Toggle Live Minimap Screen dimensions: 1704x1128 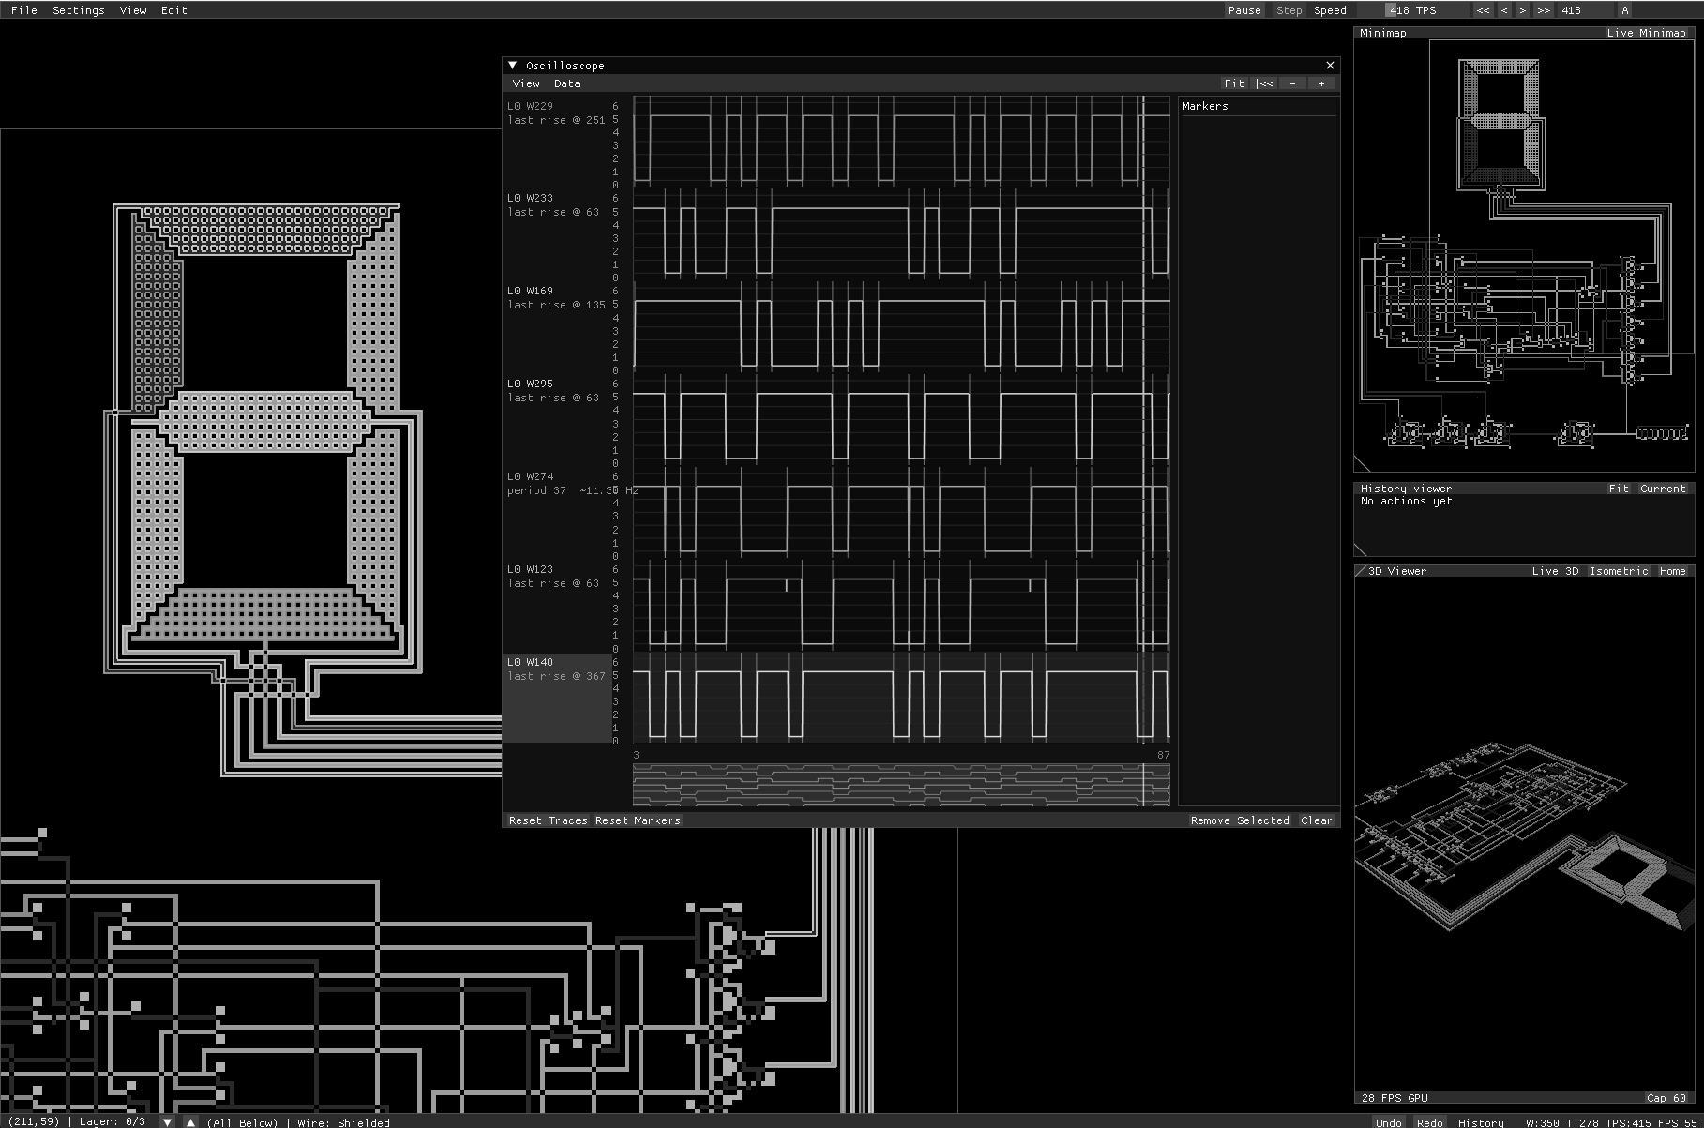[1646, 33]
